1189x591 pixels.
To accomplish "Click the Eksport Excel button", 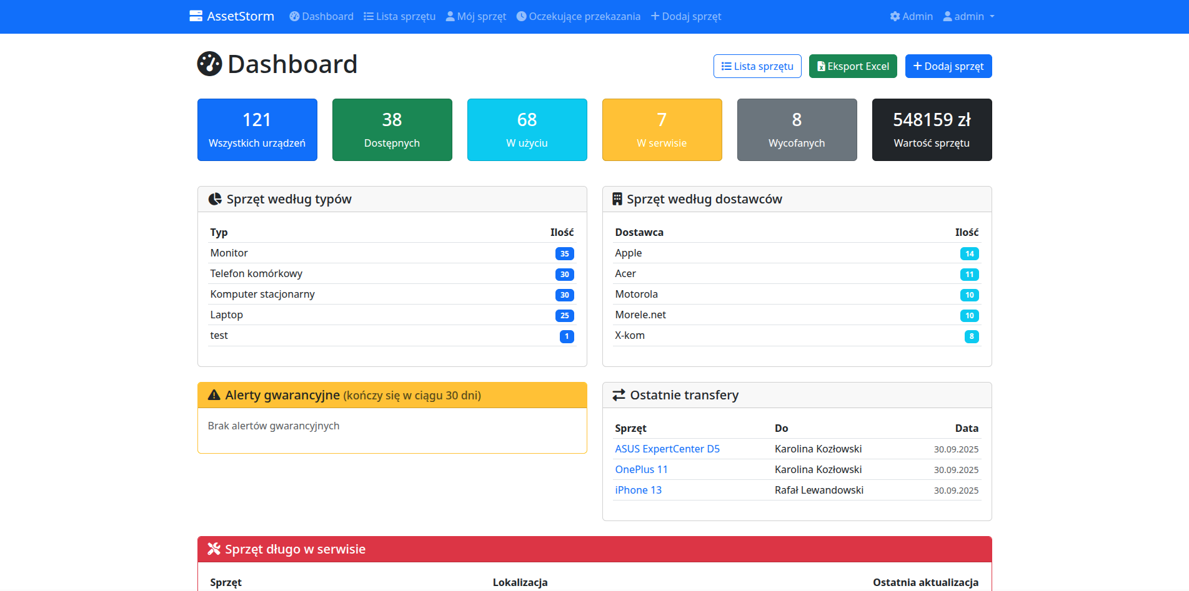I will (x=853, y=66).
